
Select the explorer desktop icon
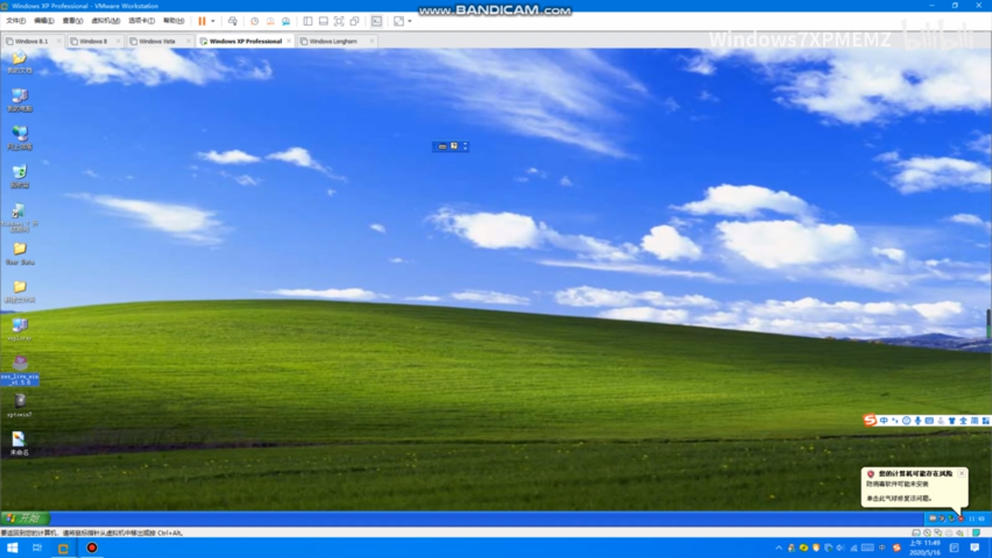[x=19, y=330]
